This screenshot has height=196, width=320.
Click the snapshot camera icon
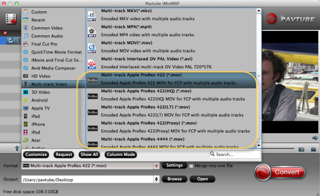coord(301,150)
